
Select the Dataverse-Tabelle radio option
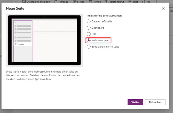[x=89, y=21]
